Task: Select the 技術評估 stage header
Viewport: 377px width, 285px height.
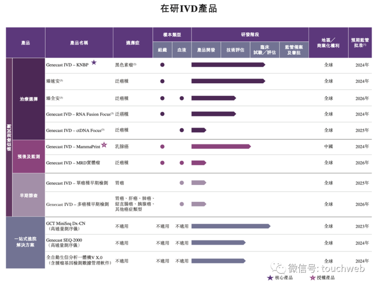Action: (x=235, y=50)
